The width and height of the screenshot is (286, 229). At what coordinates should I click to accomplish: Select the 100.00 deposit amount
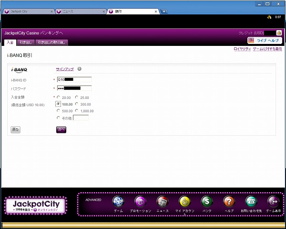[58, 104]
